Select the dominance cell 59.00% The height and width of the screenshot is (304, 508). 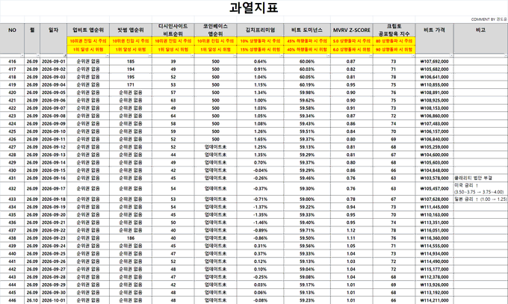coord(307,199)
